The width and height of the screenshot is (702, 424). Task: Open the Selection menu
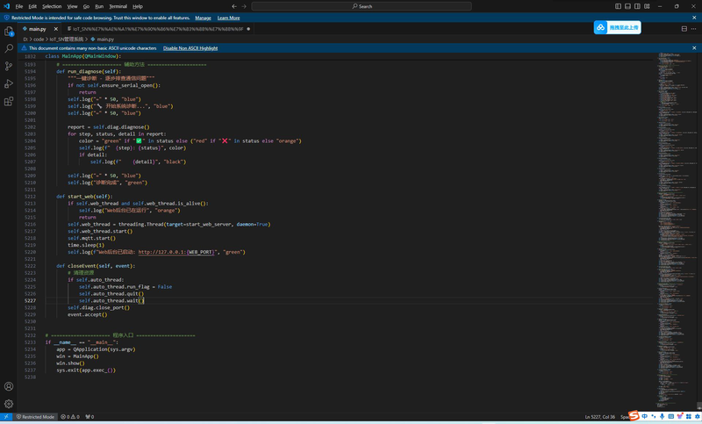[x=52, y=6]
